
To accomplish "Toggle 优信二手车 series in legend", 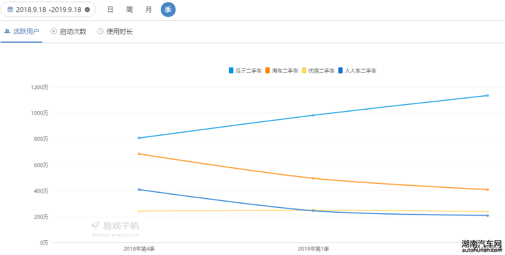I will [x=318, y=71].
